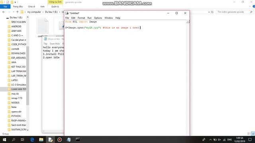Open taskbar search magnifier
This screenshot has height=143, width=255.
(x=14, y=139)
